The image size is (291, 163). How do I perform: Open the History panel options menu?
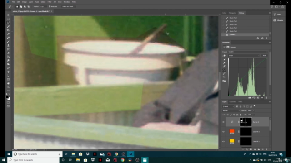(x=270, y=13)
